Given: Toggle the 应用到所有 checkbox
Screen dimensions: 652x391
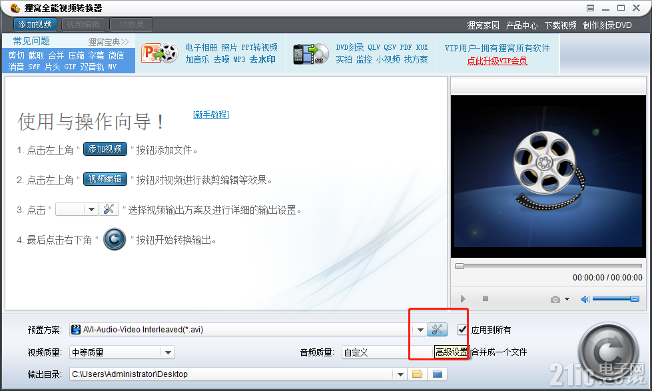Looking at the screenshot, I should point(462,330).
